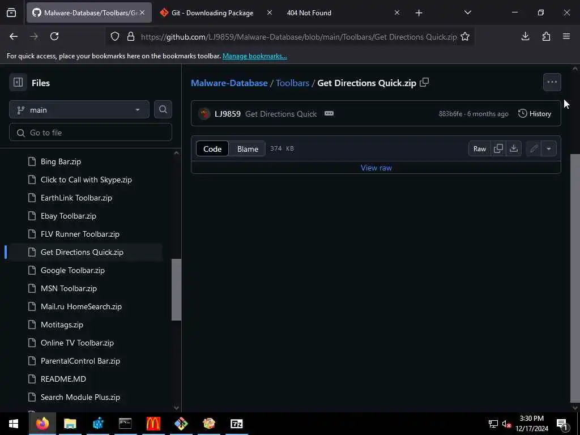The height and width of the screenshot is (435, 580).
Task: Click file tree scrollbar thumb
Action: click(177, 289)
